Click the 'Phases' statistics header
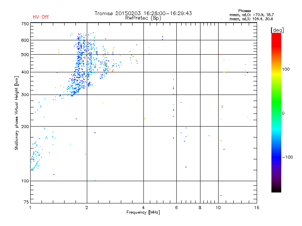Viewport: 302px width, 226px height. coord(244,11)
